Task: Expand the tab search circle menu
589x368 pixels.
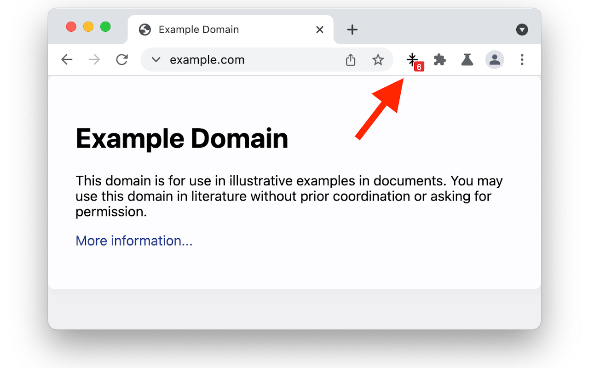Action: (522, 29)
